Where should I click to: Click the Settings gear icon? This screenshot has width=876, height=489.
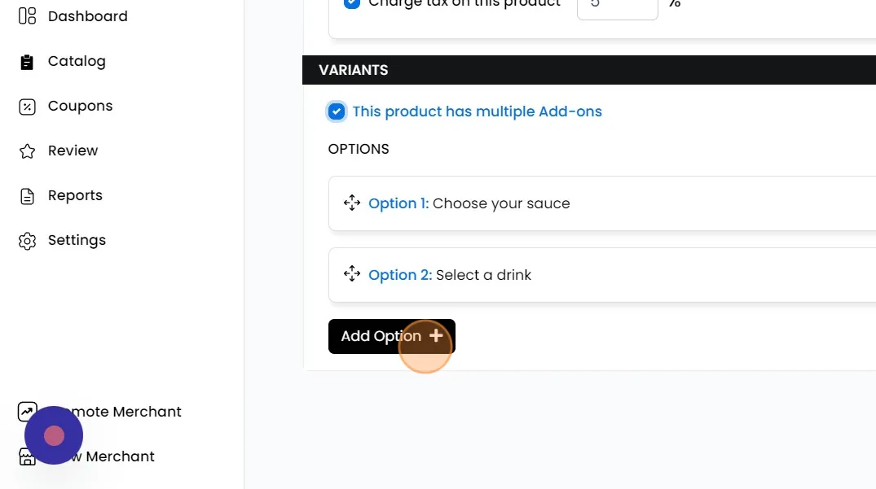click(x=27, y=241)
